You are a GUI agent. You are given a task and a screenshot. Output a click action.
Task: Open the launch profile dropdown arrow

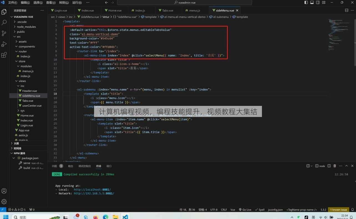[x=312, y=166]
